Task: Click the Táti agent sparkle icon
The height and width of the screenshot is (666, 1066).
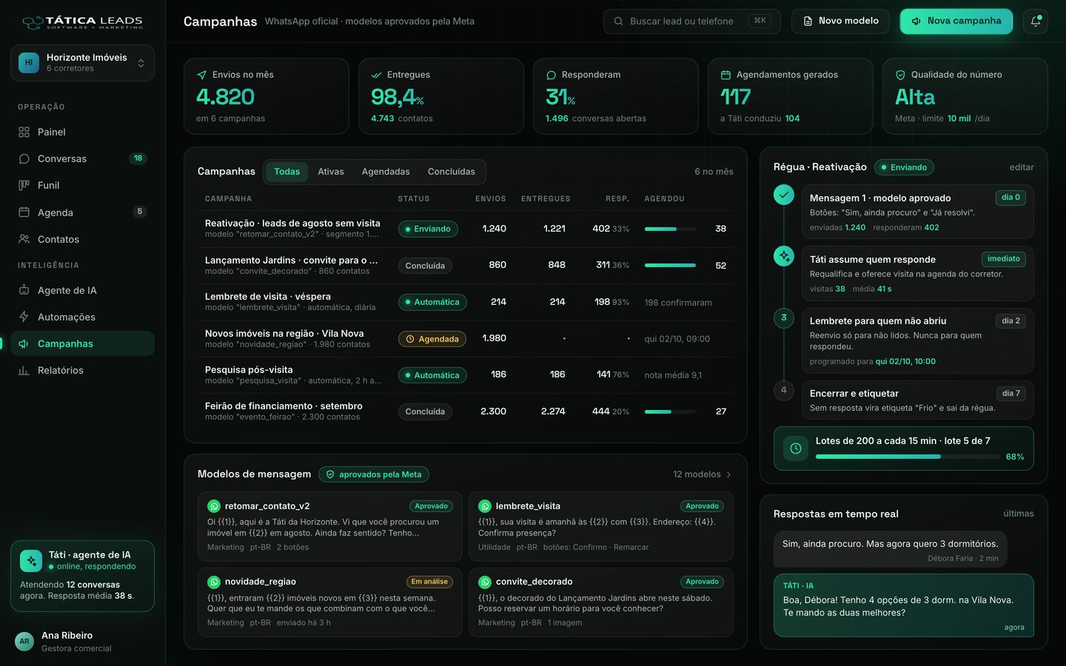Action: pyautogui.click(x=31, y=561)
